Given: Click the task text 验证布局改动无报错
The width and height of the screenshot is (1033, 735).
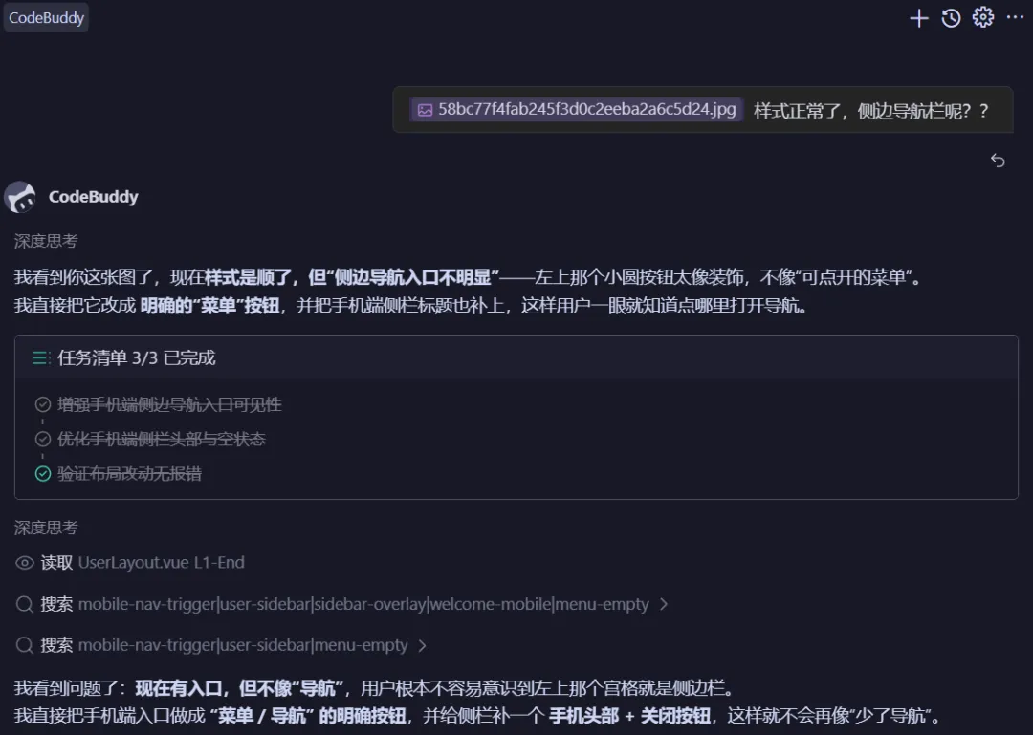Looking at the screenshot, I should pyautogui.click(x=129, y=473).
